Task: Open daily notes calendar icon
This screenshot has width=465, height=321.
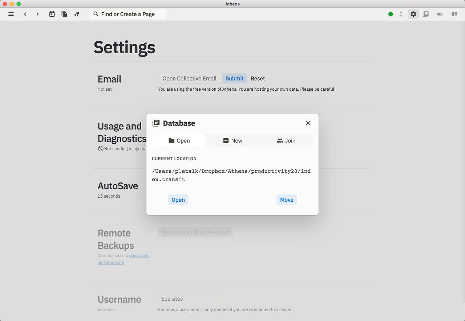Action: (x=52, y=14)
